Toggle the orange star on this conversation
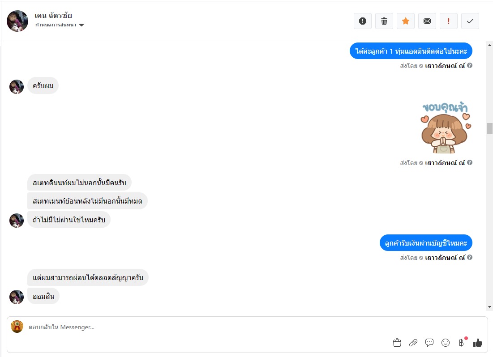Image resolution: width=493 pixels, height=357 pixels. point(405,21)
